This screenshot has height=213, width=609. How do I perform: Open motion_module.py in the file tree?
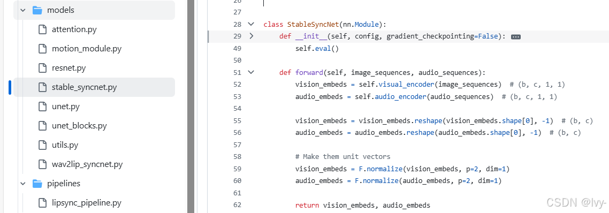(x=87, y=49)
